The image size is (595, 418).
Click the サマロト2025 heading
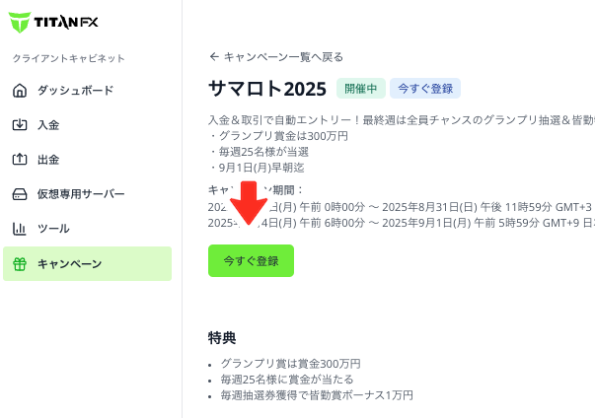(x=267, y=89)
